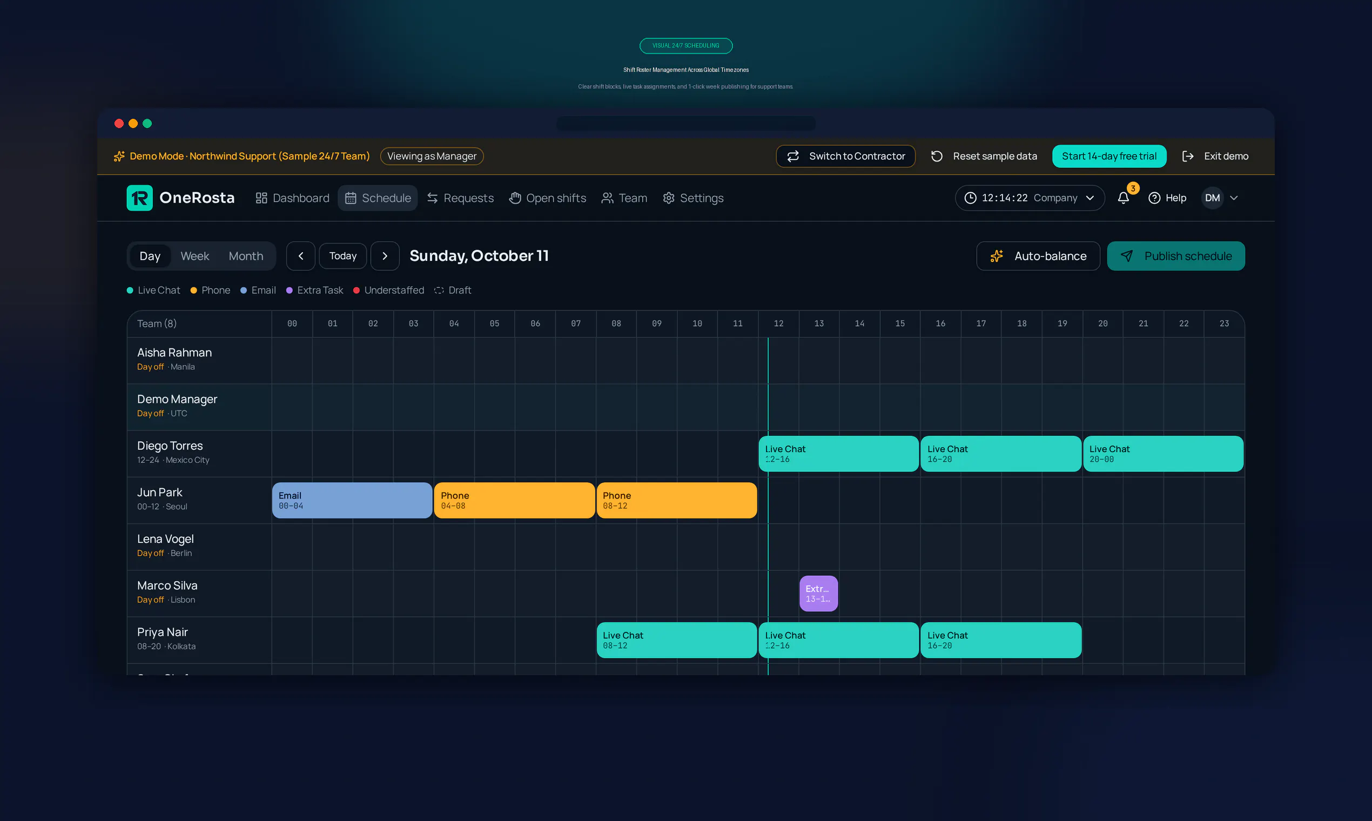Open Diego Torres' Live Chat 20-00 shift
Screen dimensions: 1372x821
1163,454
